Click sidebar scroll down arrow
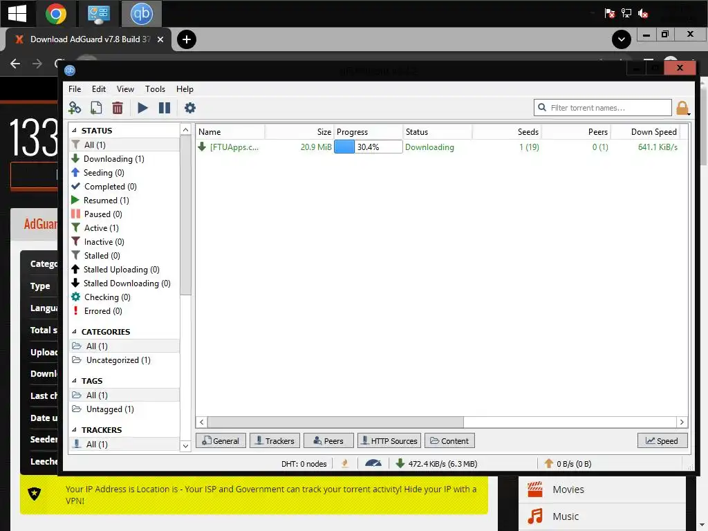This screenshot has width=708, height=531. [x=185, y=446]
